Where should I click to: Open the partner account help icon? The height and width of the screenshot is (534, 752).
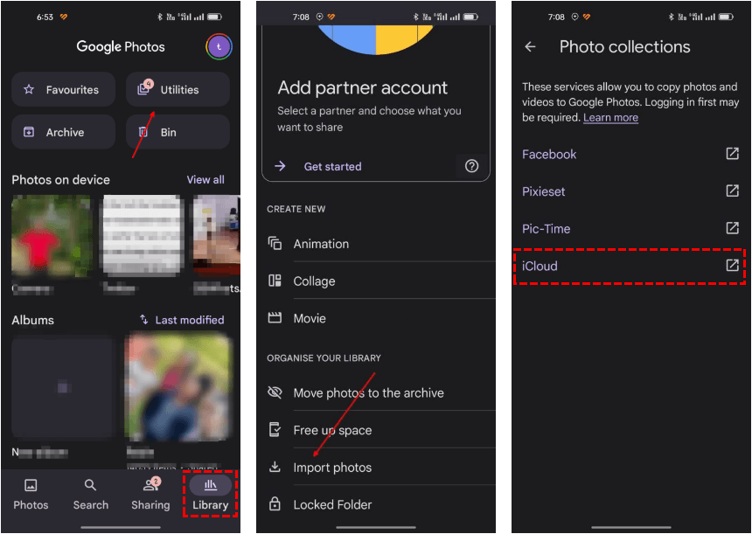pyautogui.click(x=471, y=166)
